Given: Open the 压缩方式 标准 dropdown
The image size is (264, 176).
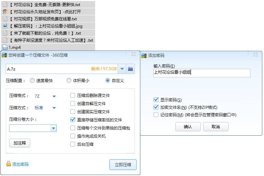Looking at the screenshot, I should coord(54,108).
